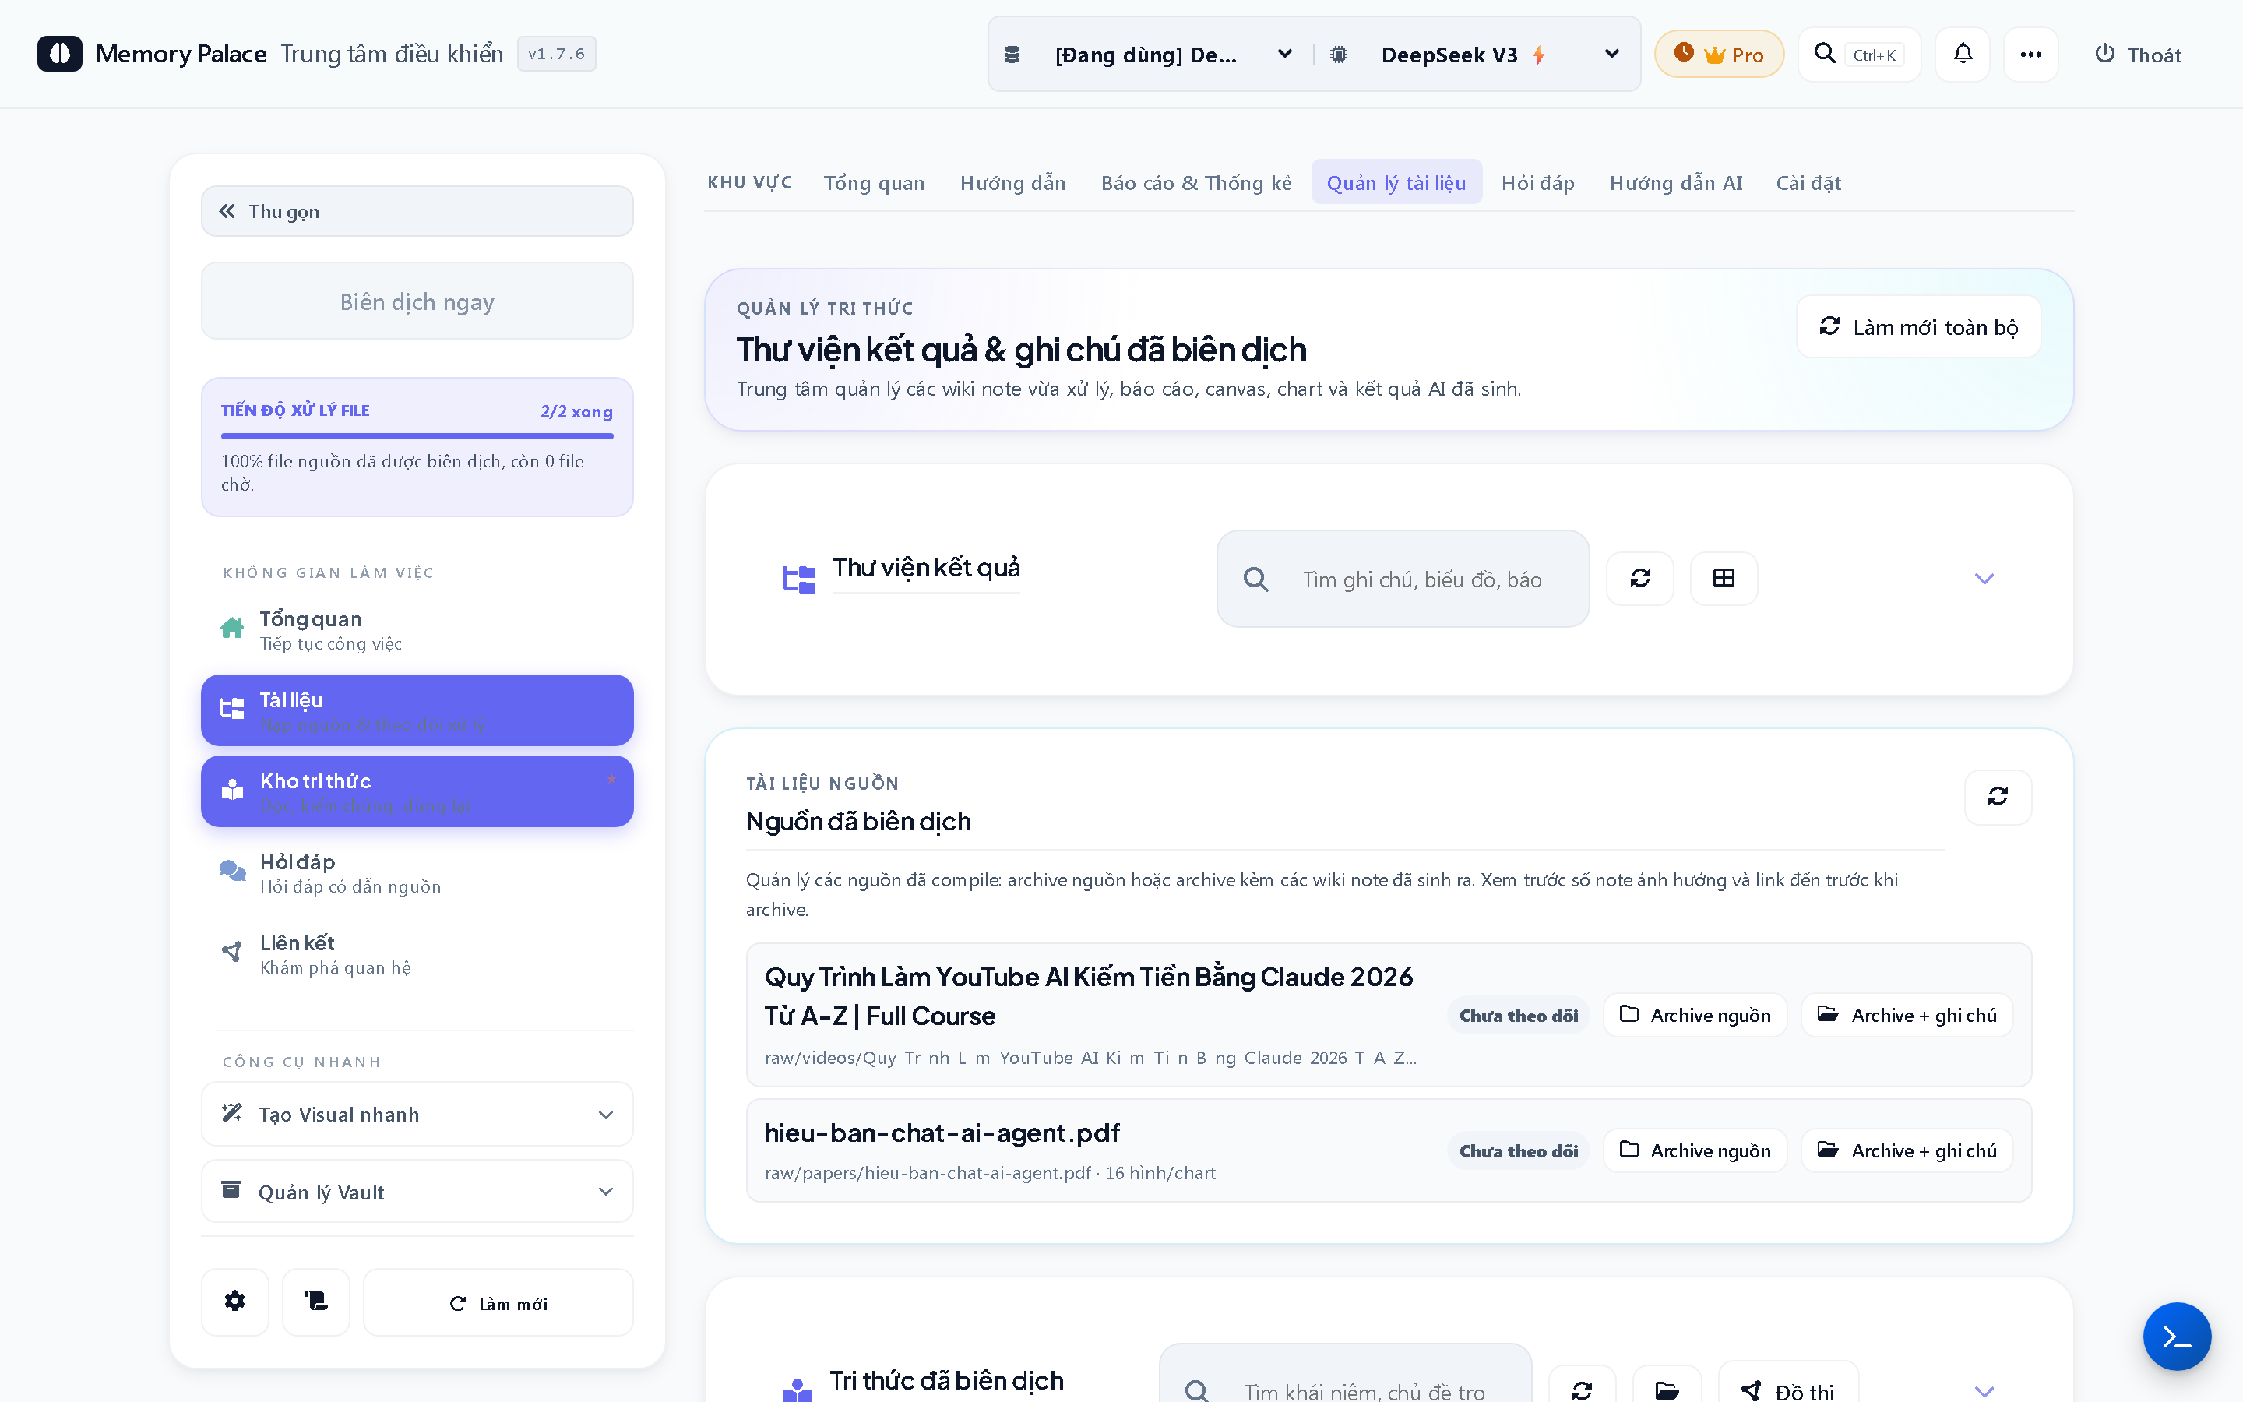The width and height of the screenshot is (2243, 1402).
Task: Open the DeepSeek V3 model dropdown
Action: [x=1477, y=55]
